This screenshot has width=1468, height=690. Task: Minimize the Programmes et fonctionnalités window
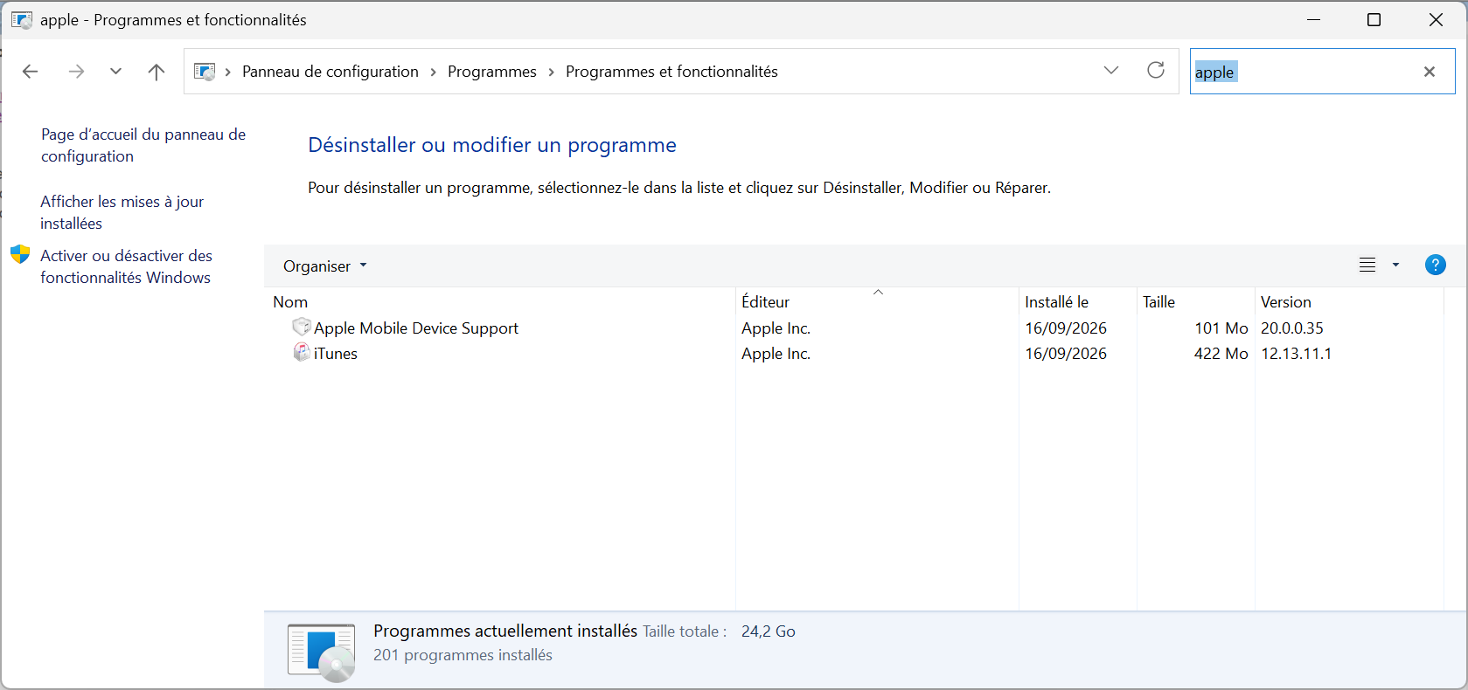[x=1313, y=19]
